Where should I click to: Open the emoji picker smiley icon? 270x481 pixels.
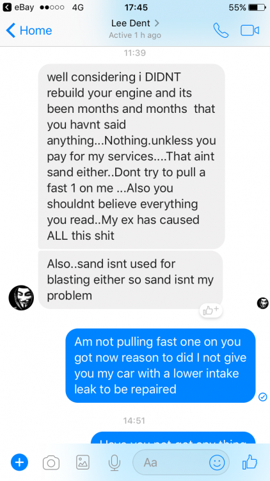click(x=217, y=462)
